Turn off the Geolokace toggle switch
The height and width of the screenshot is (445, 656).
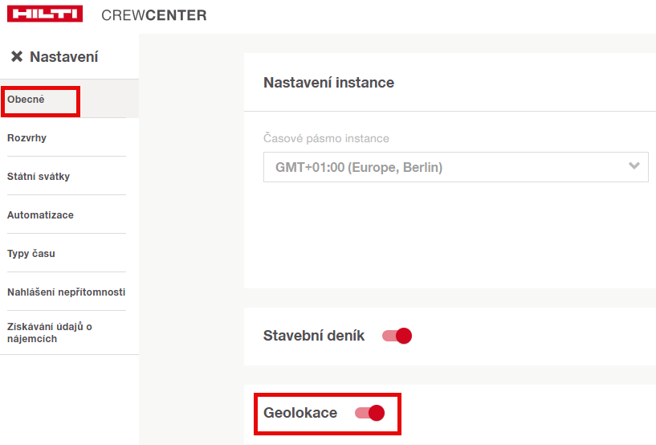pyautogui.click(x=369, y=413)
